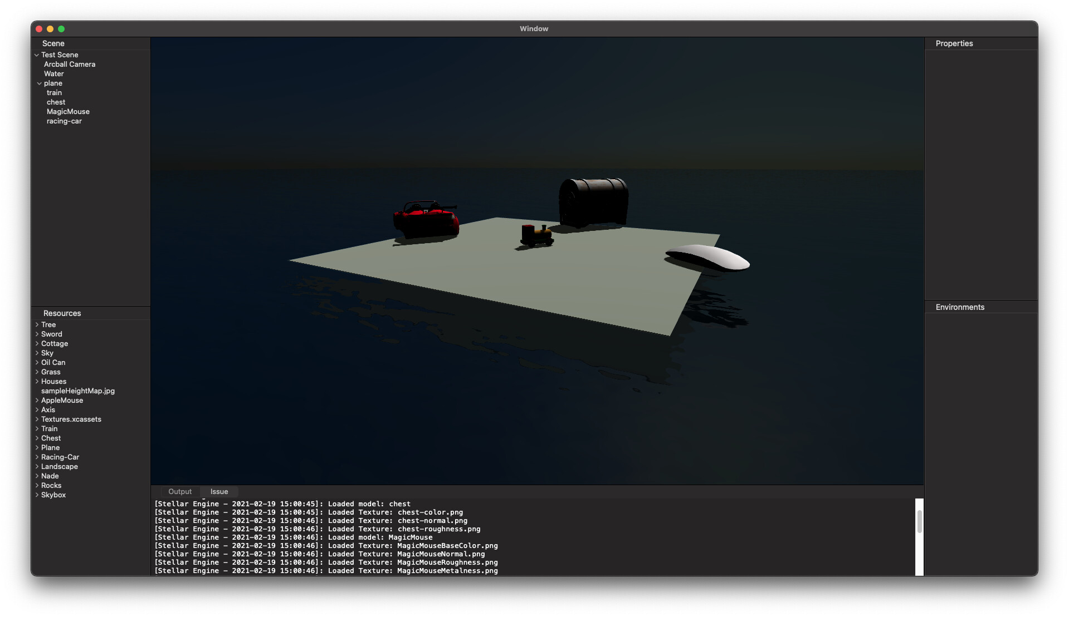Viewport: 1069px width, 617px height.
Task: Switch to the Output tab
Action: [179, 492]
